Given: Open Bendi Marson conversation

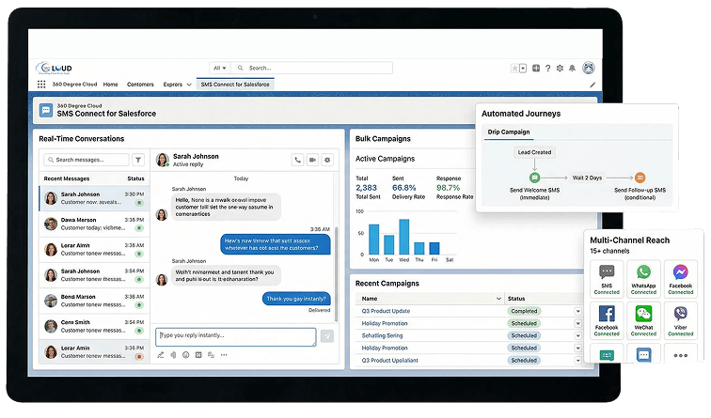Looking at the screenshot, I should (x=94, y=301).
